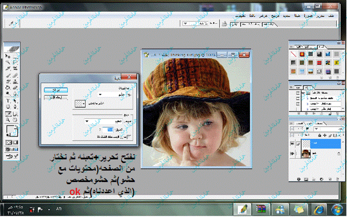Open the custom pattern picker dropdown
This screenshot has width=347, height=217.
[83, 103]
